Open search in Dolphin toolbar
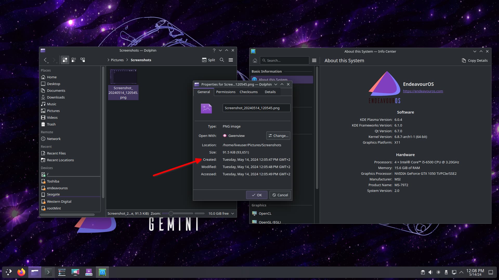Viewport: 499px width, 280px height. [222, 60]
